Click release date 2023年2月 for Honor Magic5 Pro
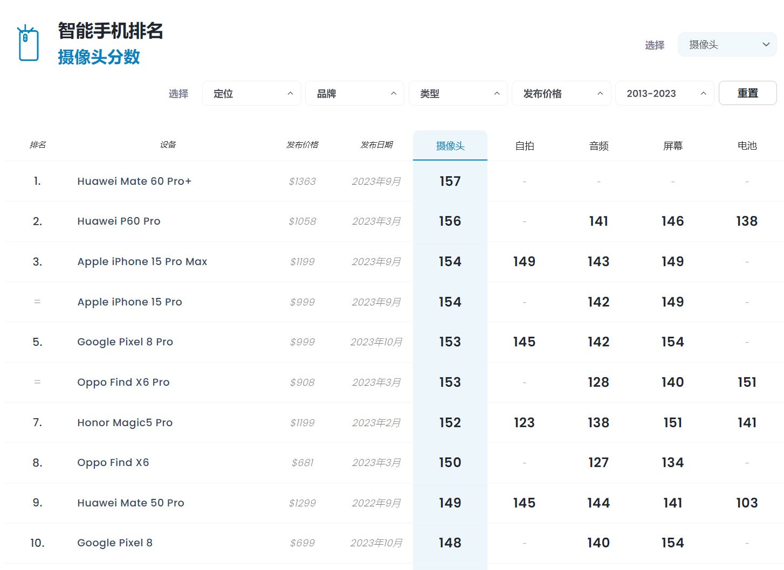784x570 pixels. pyautogui.click(x=376, y=423)
